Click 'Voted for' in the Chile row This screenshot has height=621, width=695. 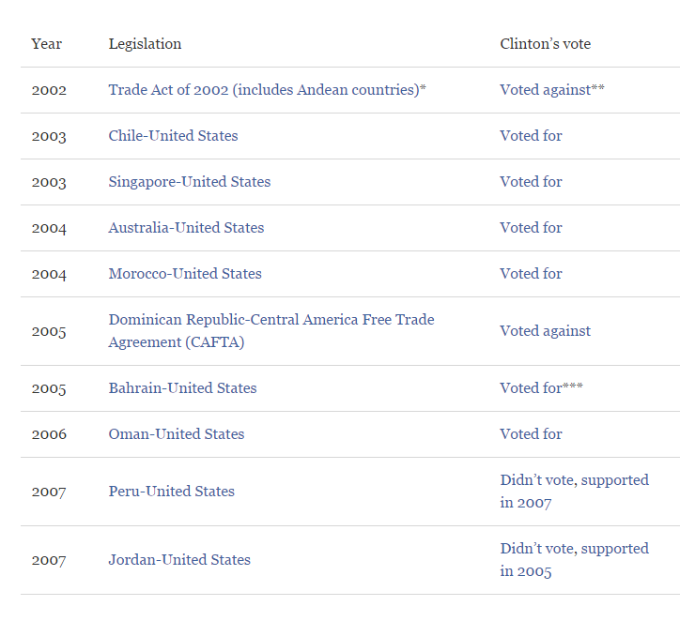coord(531,136)
